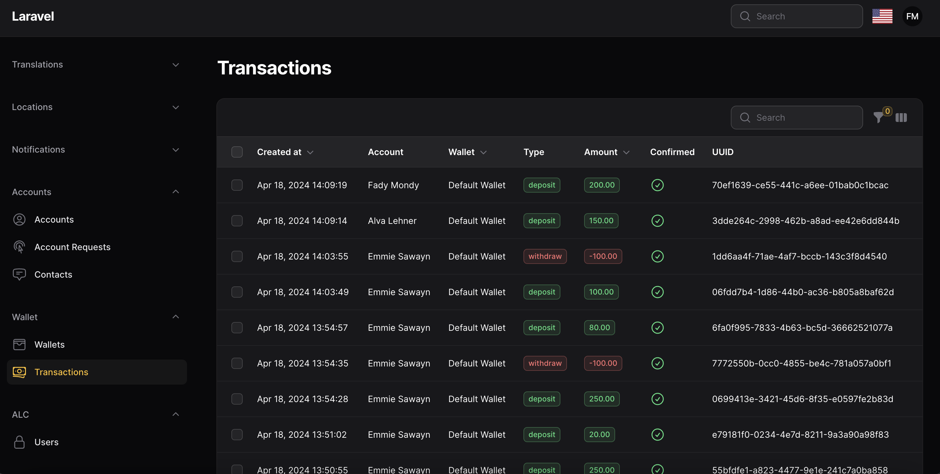Screen dimensions: 940x474
Task: Click the Account Requests fingerprint icon
Action: pos(19,247)
